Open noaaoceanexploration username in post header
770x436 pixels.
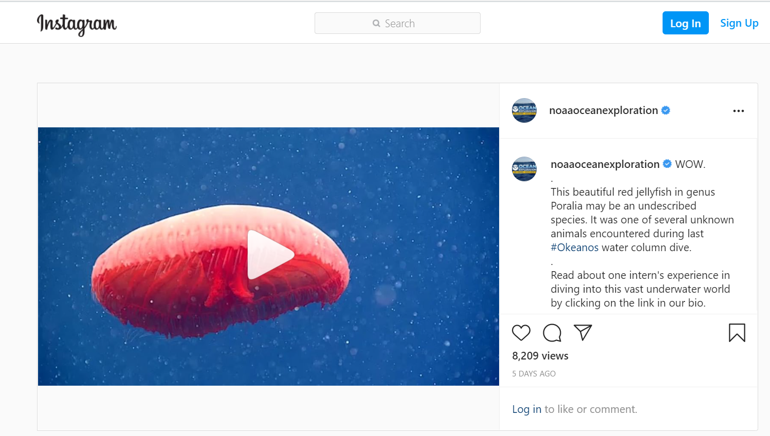[603, 110]
